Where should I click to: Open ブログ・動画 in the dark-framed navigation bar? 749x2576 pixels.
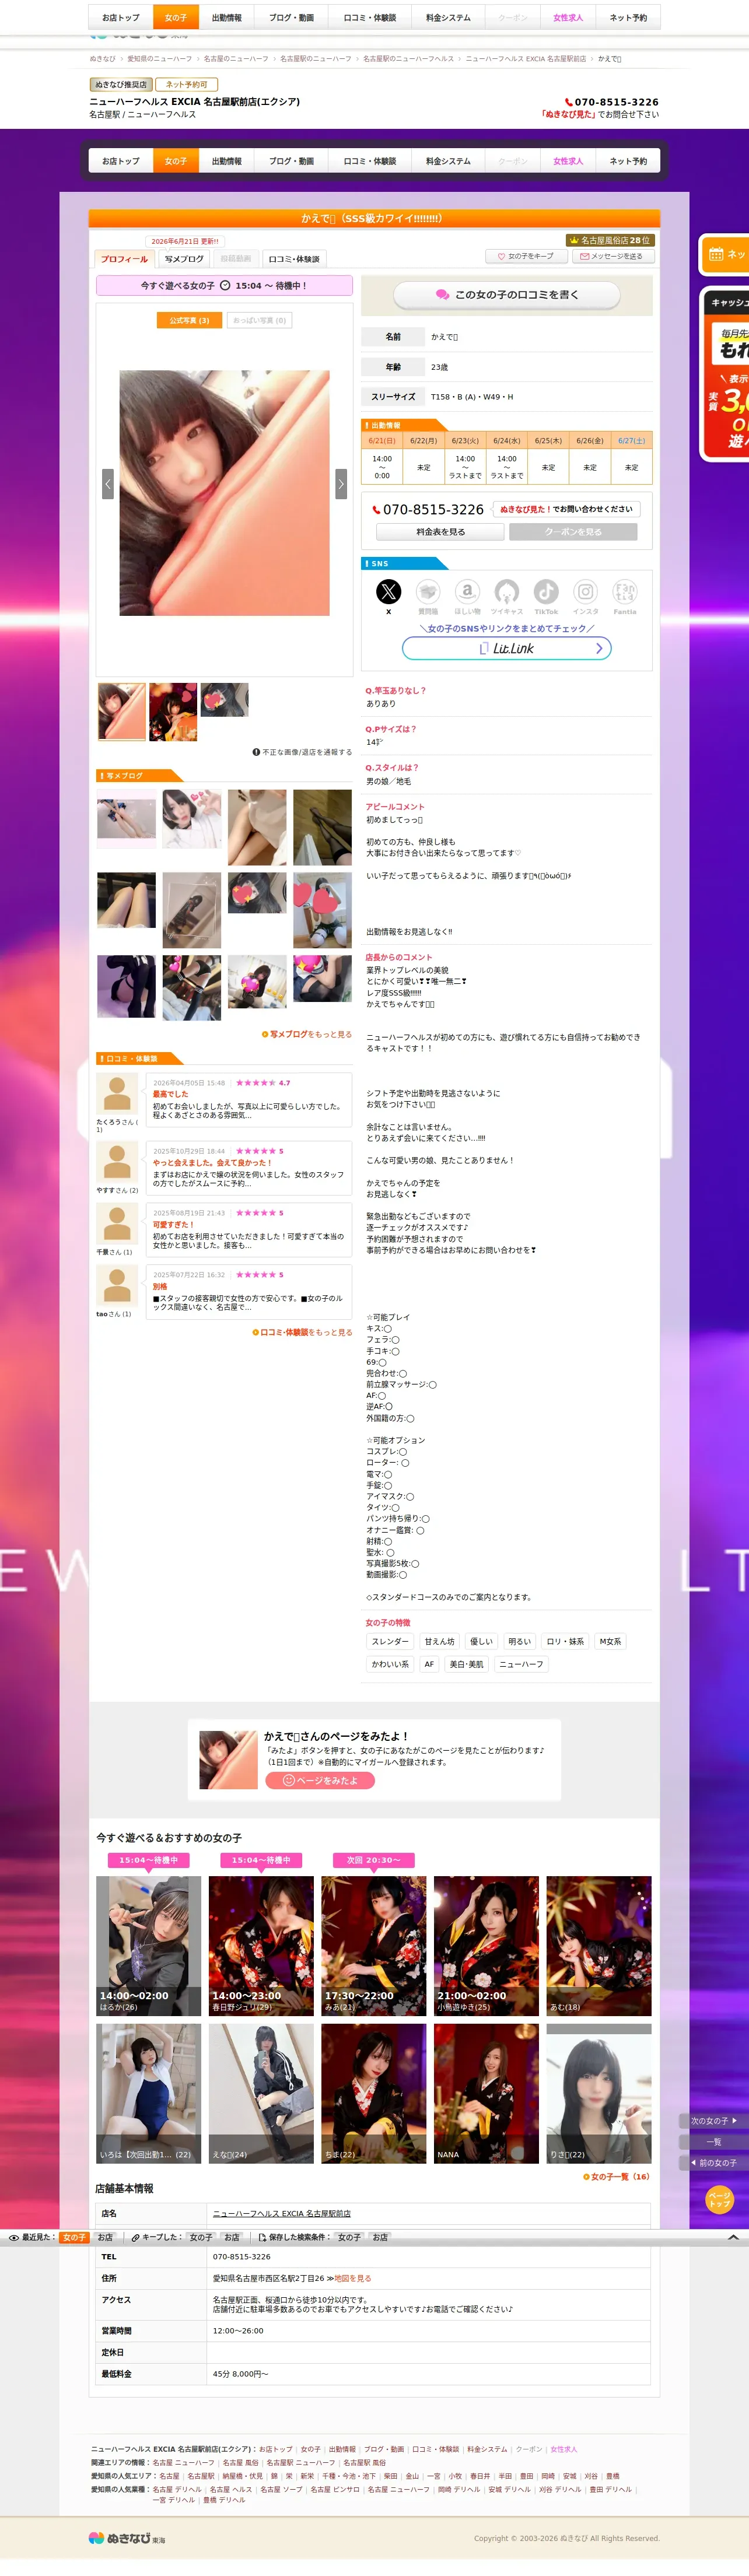291,161
